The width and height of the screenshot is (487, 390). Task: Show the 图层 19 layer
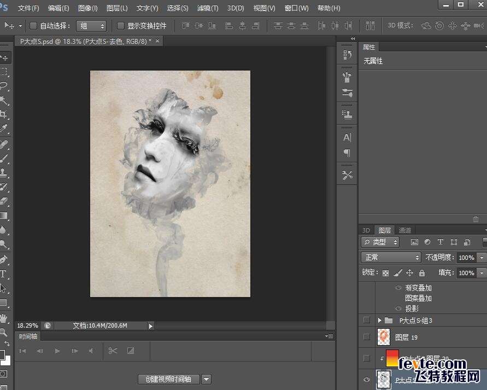tap(367, 337)
